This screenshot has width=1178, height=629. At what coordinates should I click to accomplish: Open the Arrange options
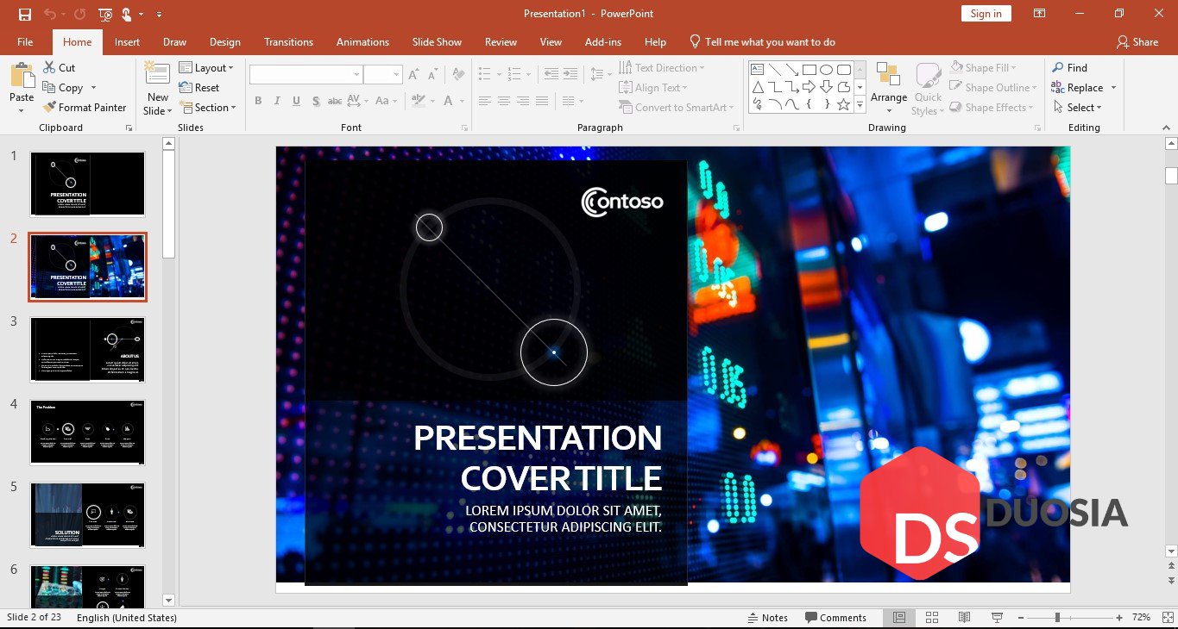(888, 86)
